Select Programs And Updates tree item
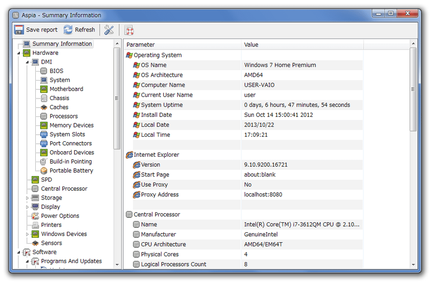431x283 pixels. [x=71, y=261]
